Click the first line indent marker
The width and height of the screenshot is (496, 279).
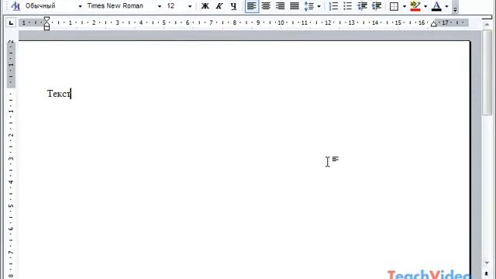pos(46,19)
